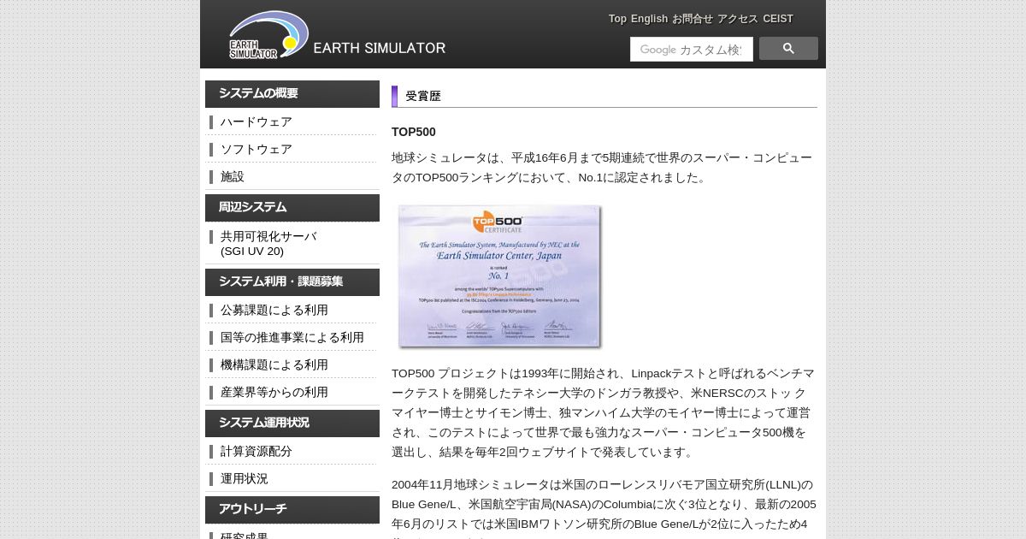
Task: Click the magnifier search button
Action: click(788, 49)
